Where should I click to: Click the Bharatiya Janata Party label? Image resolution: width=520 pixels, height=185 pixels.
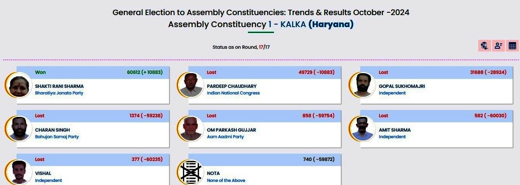pos(59,93)
